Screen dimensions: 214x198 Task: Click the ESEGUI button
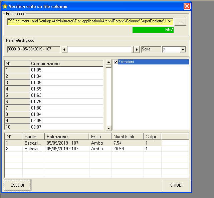click(17, 185)
